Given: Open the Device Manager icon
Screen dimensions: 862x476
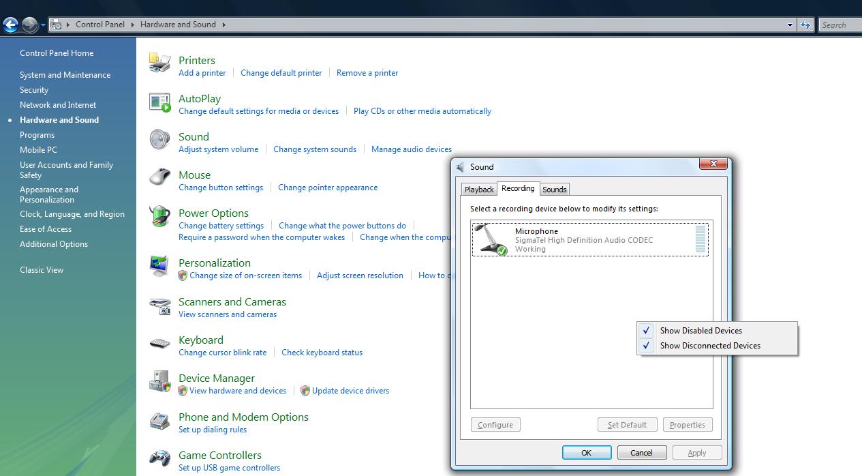Looking at the screenshot, I should point(159,382).
